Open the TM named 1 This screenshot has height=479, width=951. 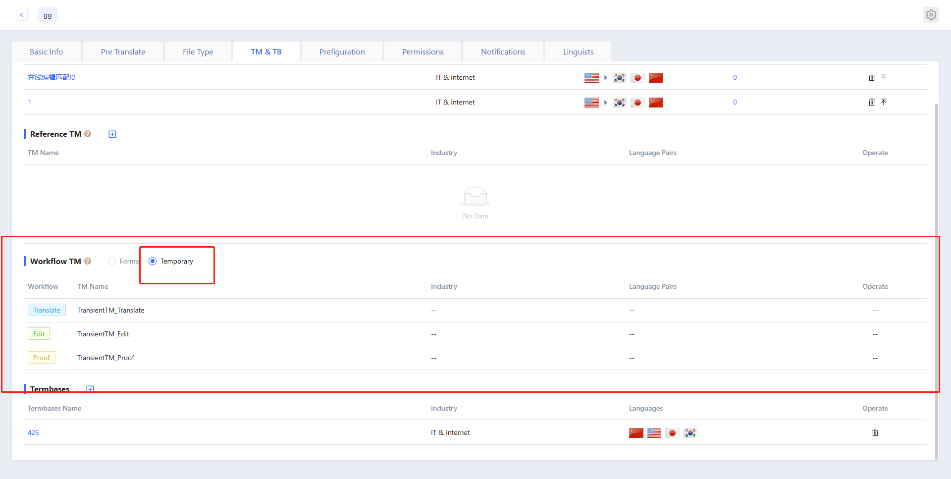[x=30, y=102]
